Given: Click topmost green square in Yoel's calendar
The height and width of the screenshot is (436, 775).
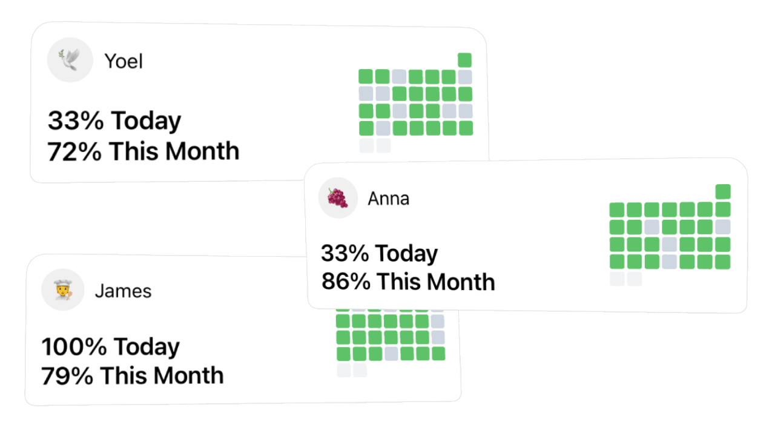Looking at the screenshot, I should [464, 60].
